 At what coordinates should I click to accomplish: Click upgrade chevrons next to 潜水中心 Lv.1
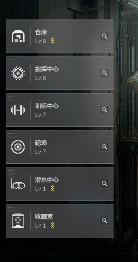coord(53,189)
